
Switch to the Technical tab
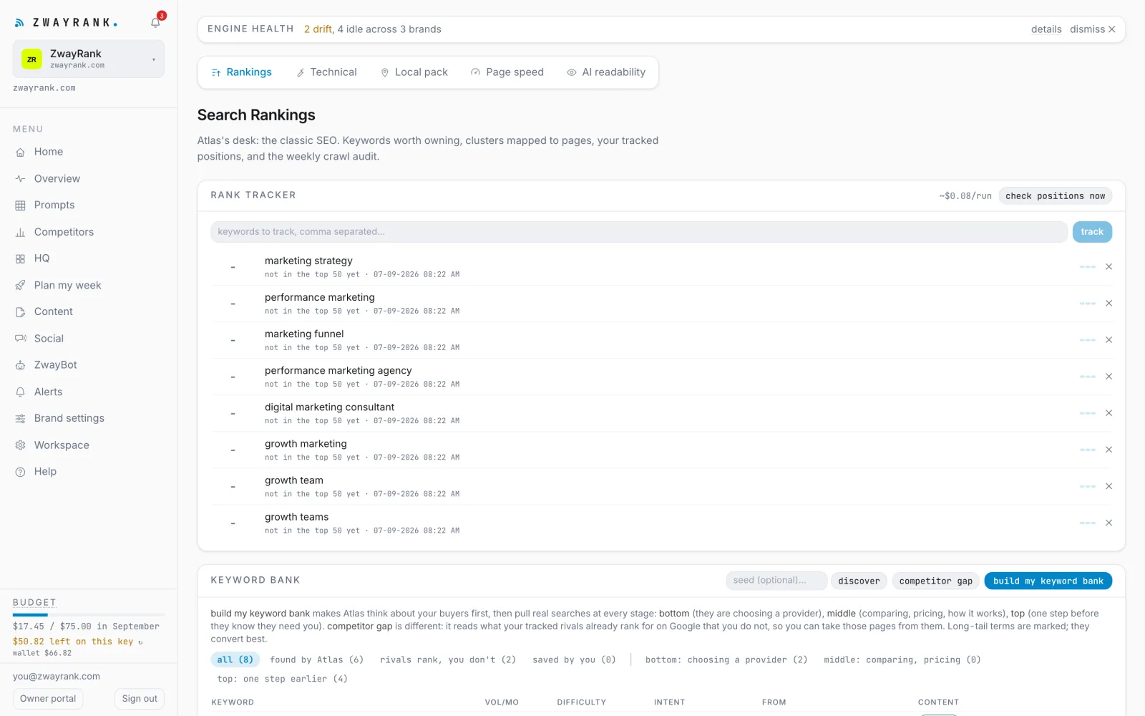(x=326, y=72)
